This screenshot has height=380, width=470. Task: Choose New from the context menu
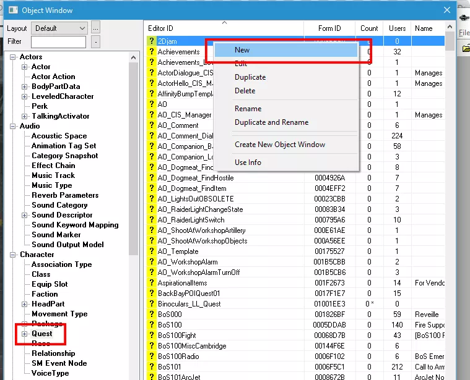pyautogui.click(x=242, y=50)
